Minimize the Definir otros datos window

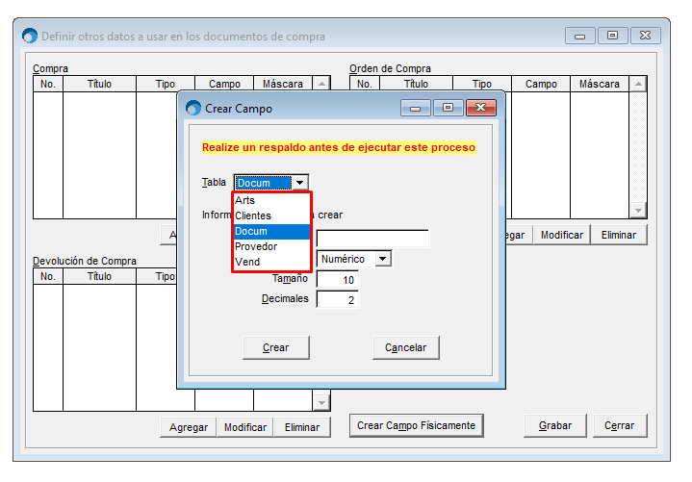click(x=580, y=36)
